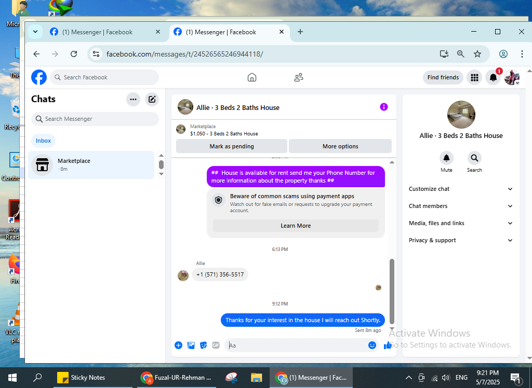Image resolution: width=532 pixels, height=388 pixels.
Task: Mute the conversation using bell icon
Action: (x=446, y=158)
